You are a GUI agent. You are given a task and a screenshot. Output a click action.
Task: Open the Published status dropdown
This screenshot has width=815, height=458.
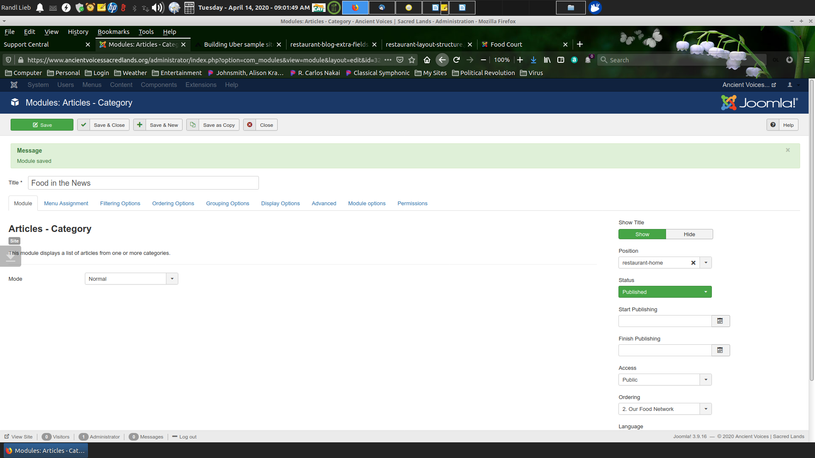point(665,292)
